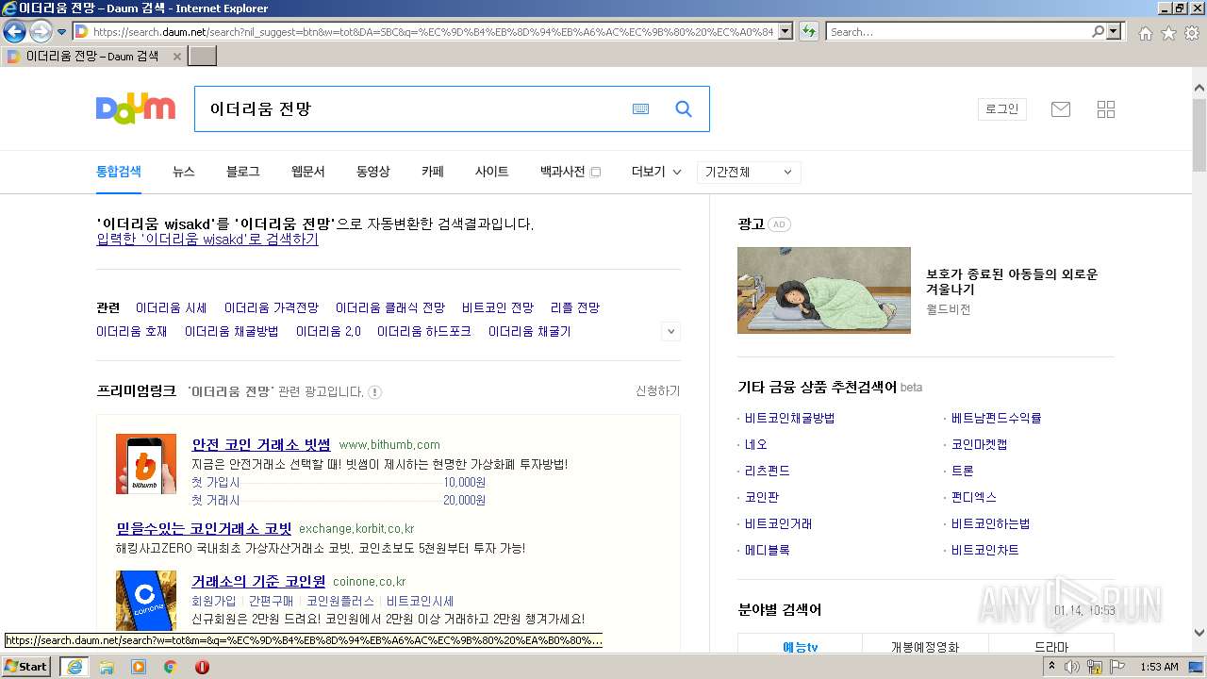Click the Bithumb ad logo image
Viewport: 1207px width, 679px height.
(146, 464)
